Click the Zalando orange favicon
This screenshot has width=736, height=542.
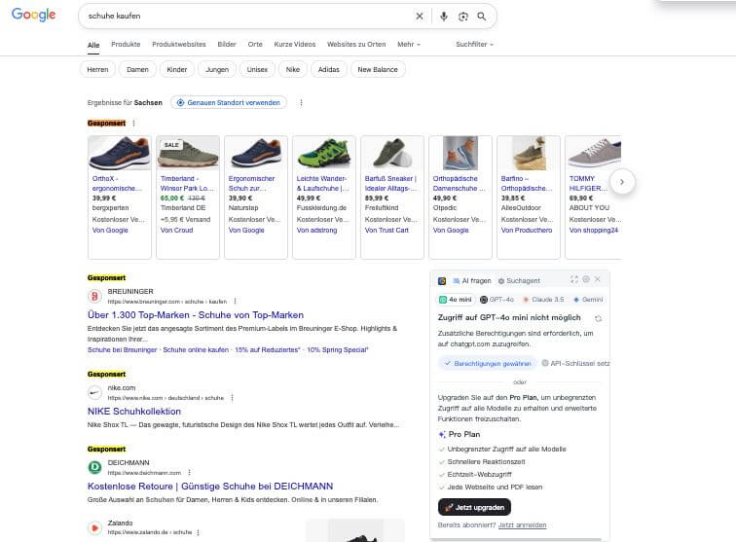point(94,527)
